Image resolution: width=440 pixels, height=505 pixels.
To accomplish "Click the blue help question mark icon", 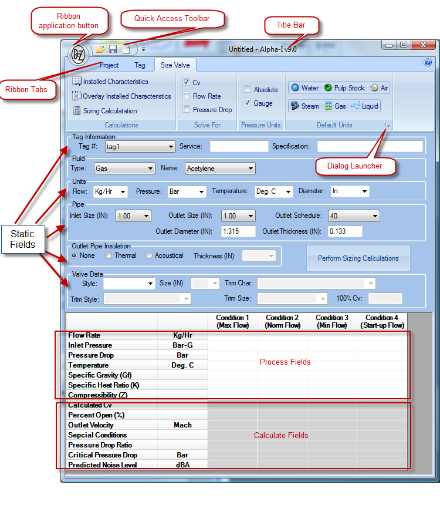I will click(x=428, y=62).
